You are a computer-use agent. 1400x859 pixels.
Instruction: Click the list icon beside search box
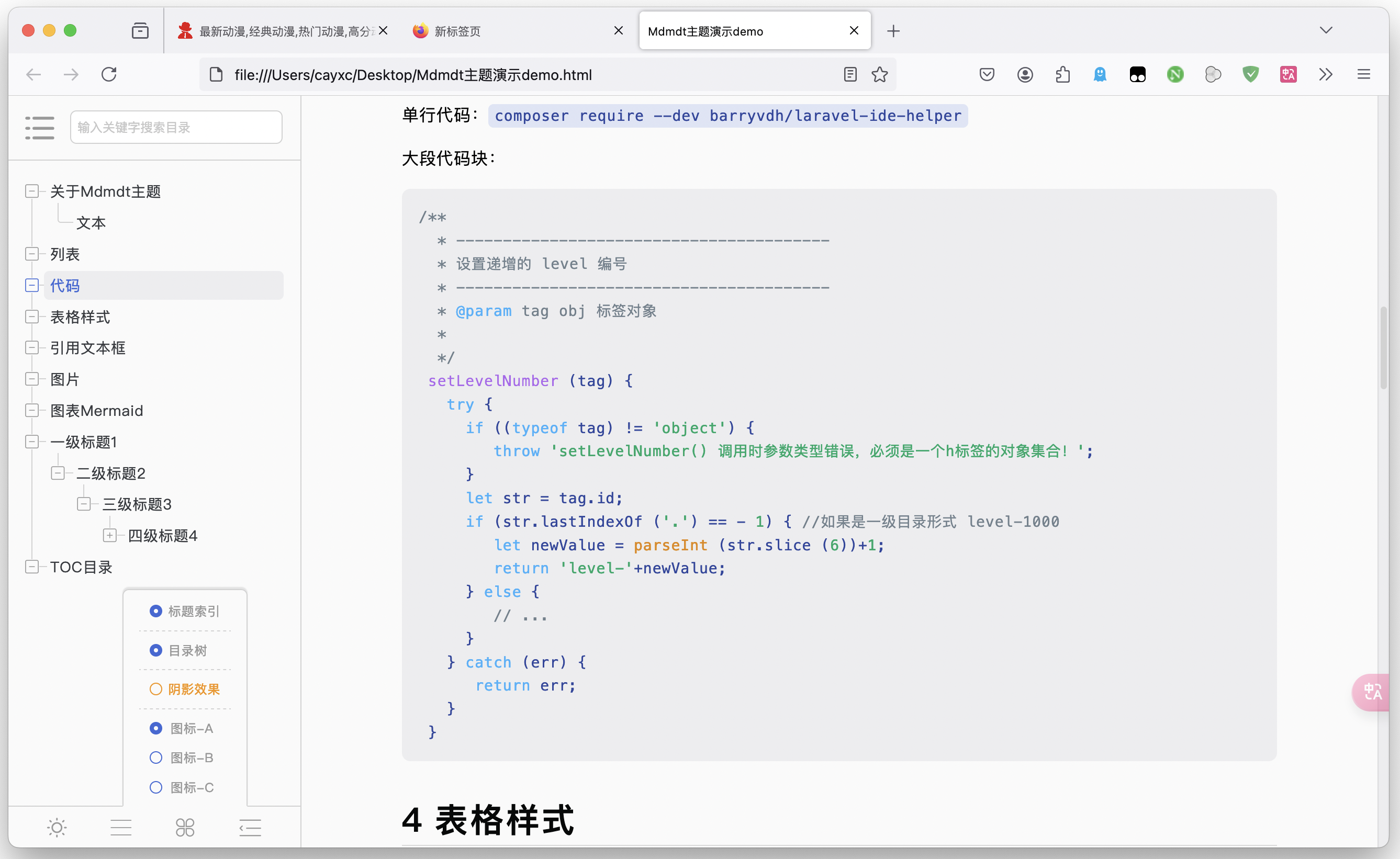[x=40, y=127]
